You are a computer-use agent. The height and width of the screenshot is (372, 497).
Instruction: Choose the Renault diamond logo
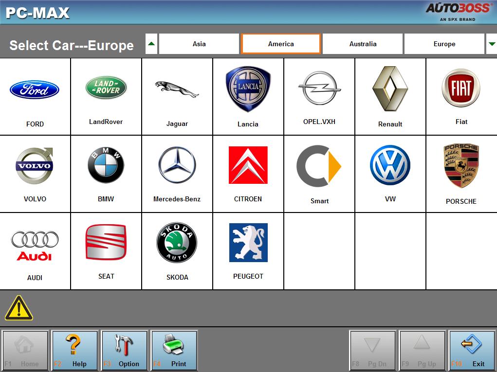(x=390, y=89)
